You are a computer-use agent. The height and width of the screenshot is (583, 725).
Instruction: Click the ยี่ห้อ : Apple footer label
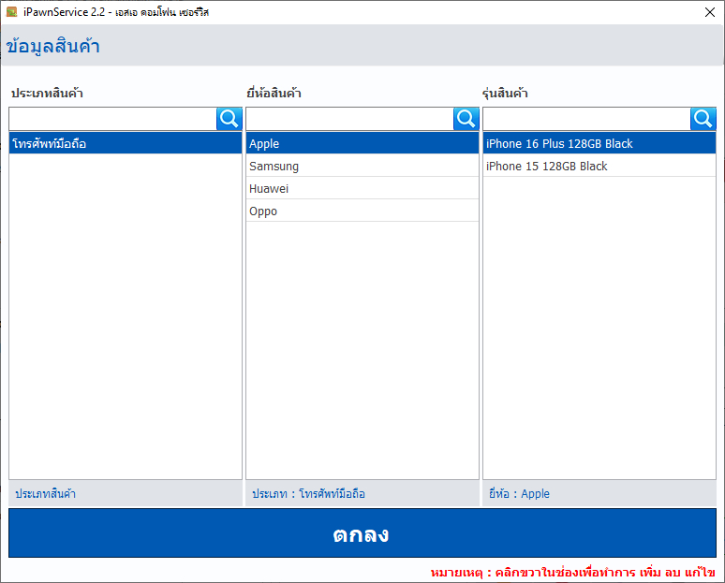[x=519, y=494]
